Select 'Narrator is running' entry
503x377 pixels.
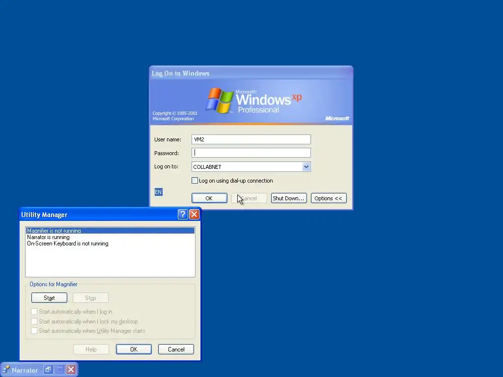coord(110,237)
